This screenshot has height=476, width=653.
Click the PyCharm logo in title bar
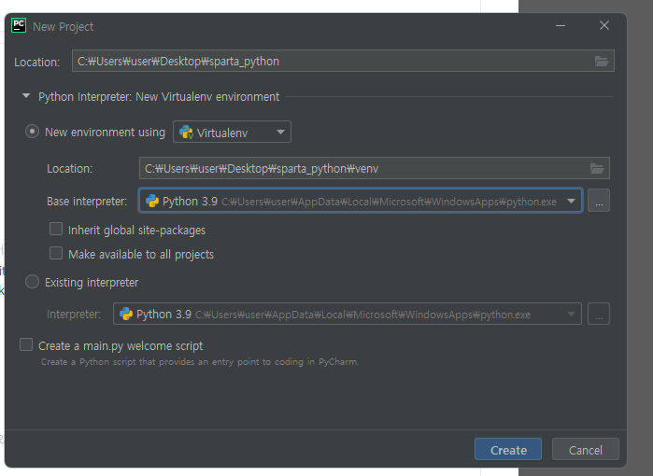click(19, 25)
